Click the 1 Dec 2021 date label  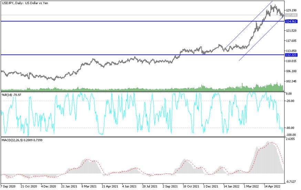click(x=211, y=186)
